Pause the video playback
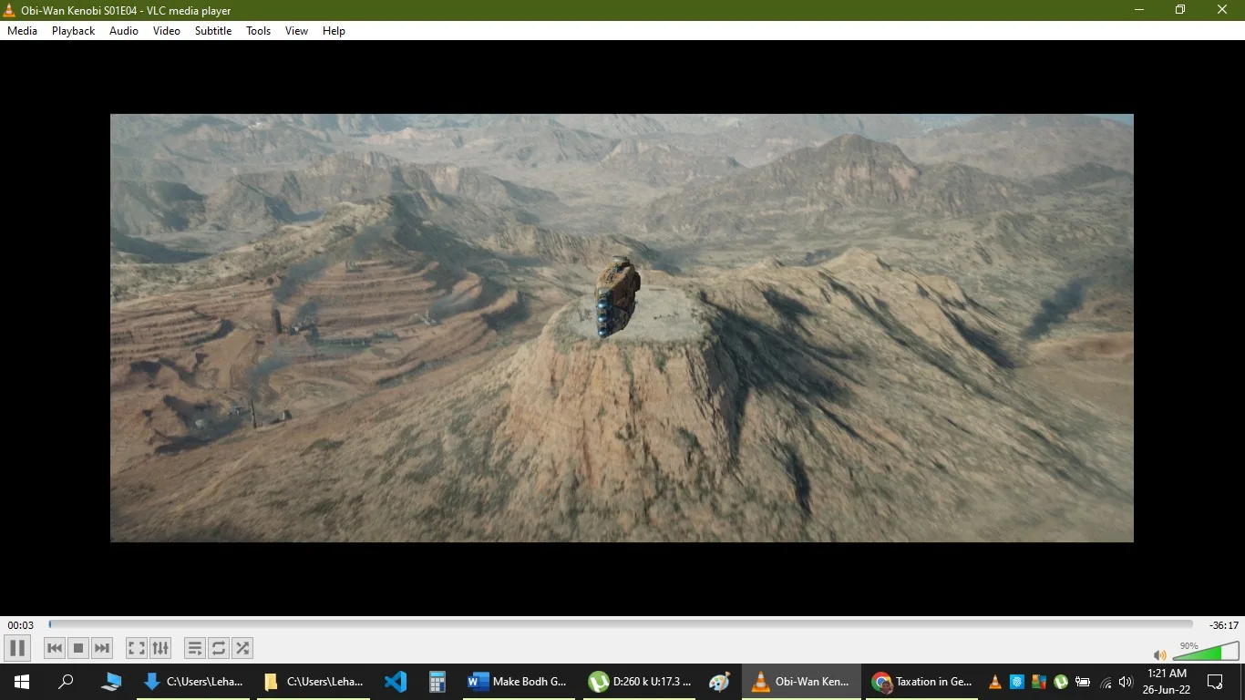This screenshot has width=1245, height=700. 16,648
